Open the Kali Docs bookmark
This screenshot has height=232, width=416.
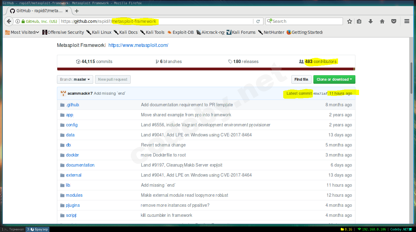[126, 32]
